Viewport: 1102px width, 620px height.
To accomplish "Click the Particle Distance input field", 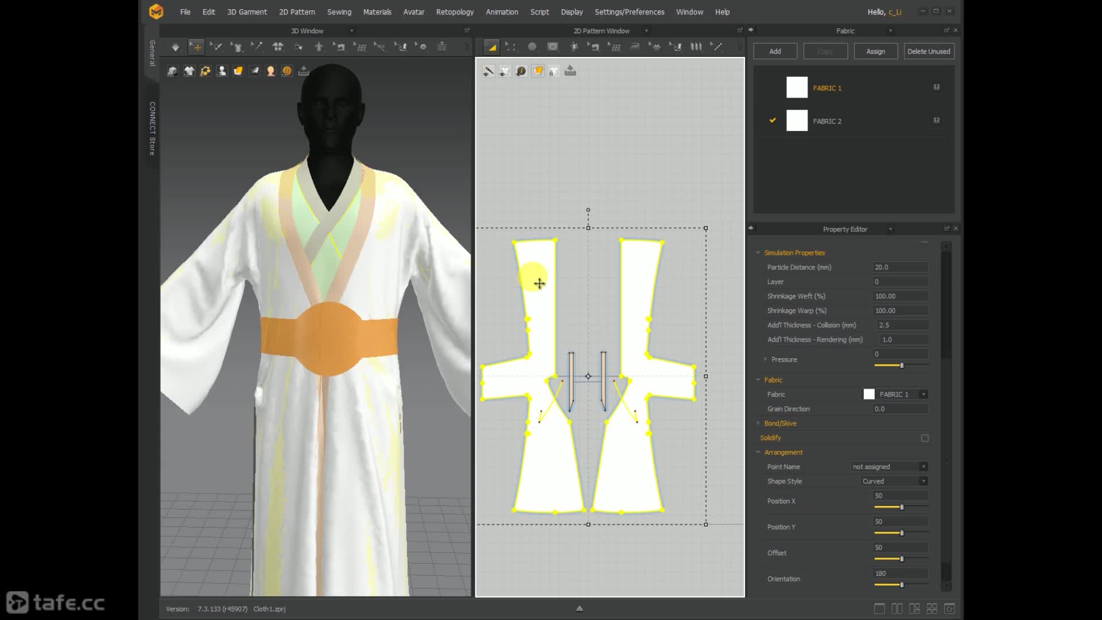I will tap(901, 268).
